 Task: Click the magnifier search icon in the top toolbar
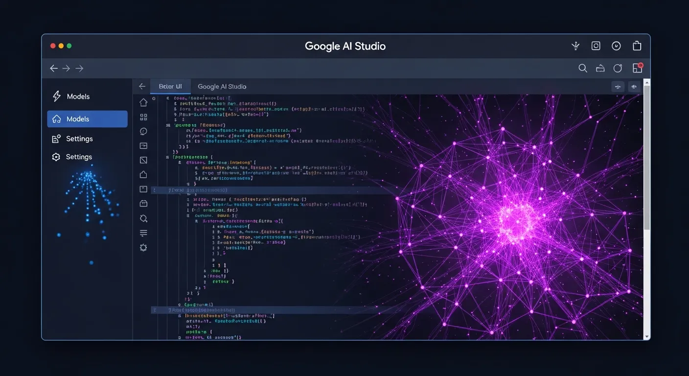click(583, 69)
